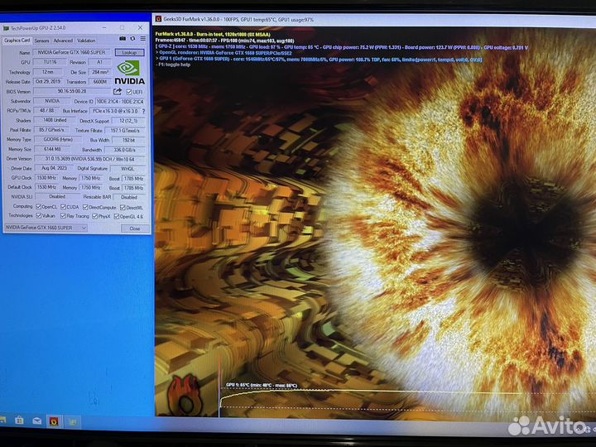Toggle the Vulkan checkbox

click(38, 216)
